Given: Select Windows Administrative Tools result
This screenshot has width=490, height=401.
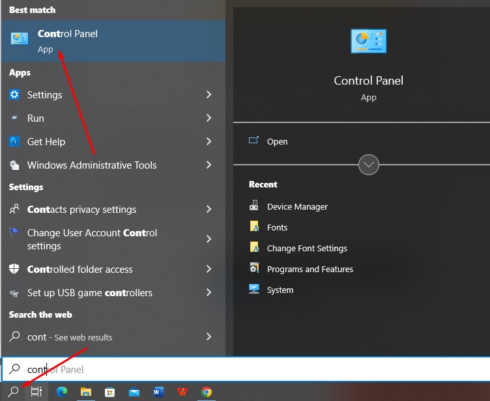Looking at the screenshot, I should coord(113,165).
